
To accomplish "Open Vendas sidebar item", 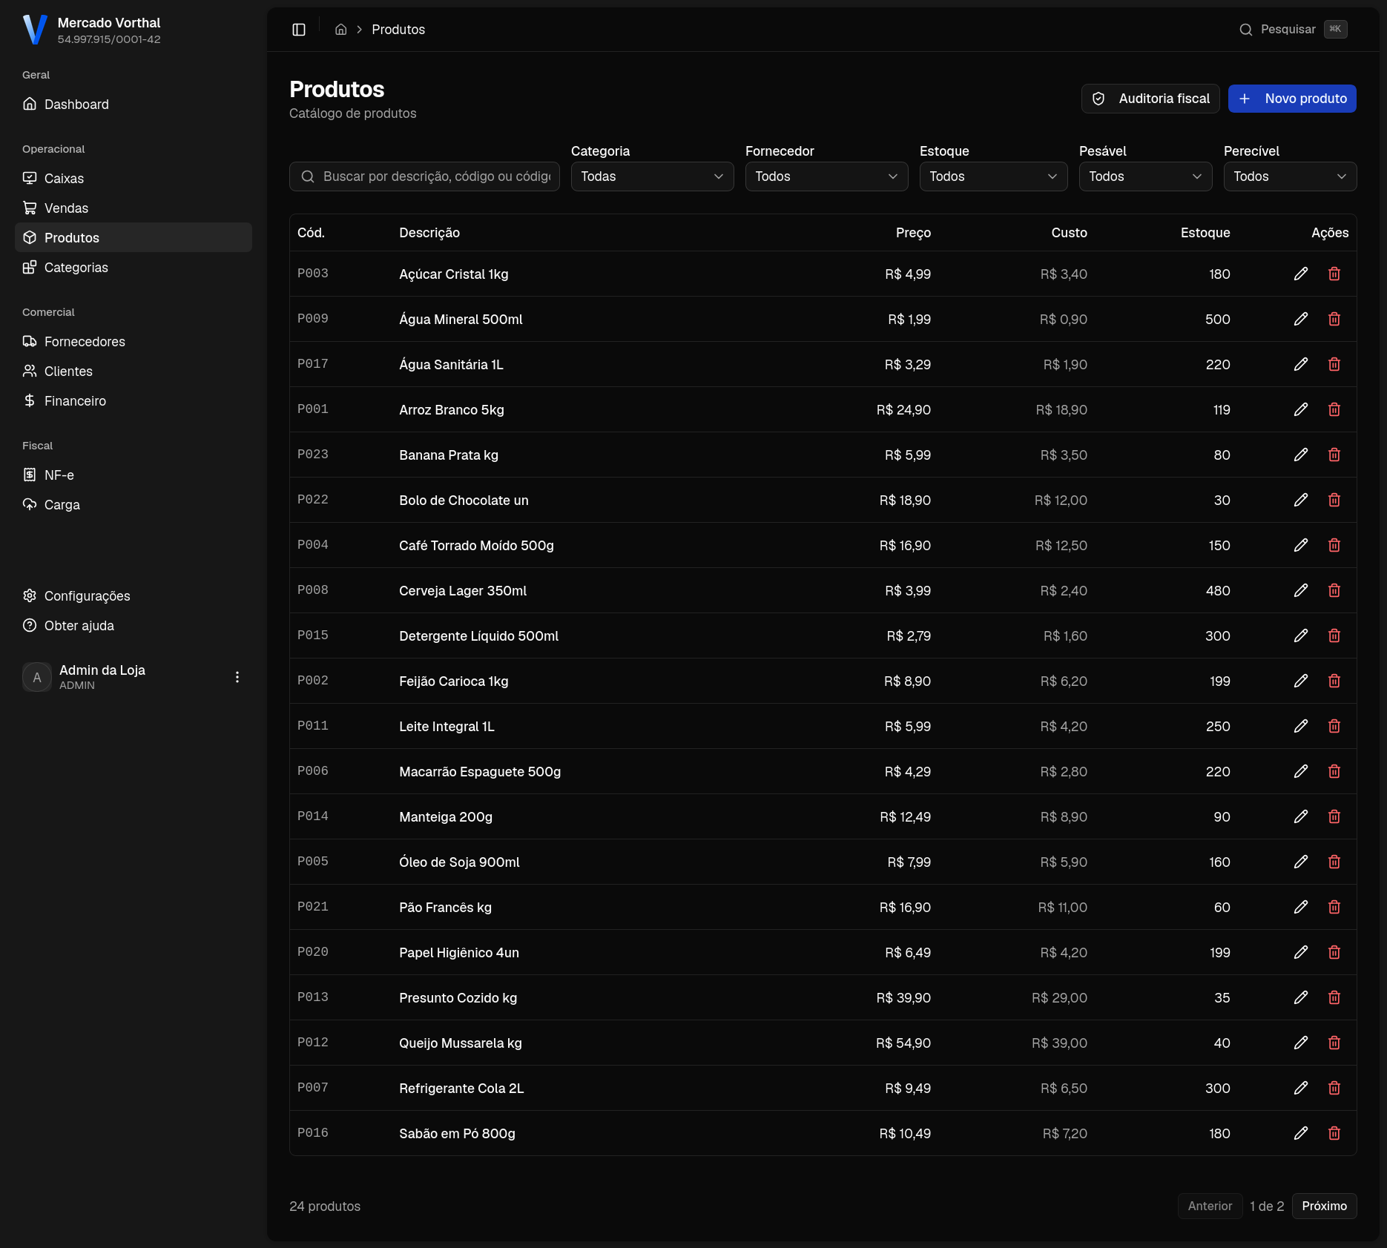I will pos(134,208).
